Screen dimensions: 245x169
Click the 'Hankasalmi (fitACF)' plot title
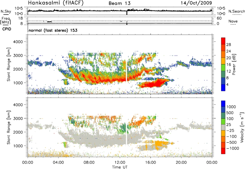coord(56,3)
